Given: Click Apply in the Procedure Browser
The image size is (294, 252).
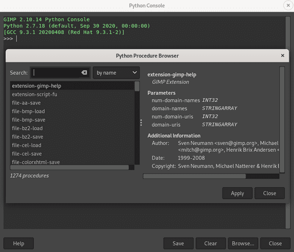Looking at the screenshot, I should click(237, 193).
